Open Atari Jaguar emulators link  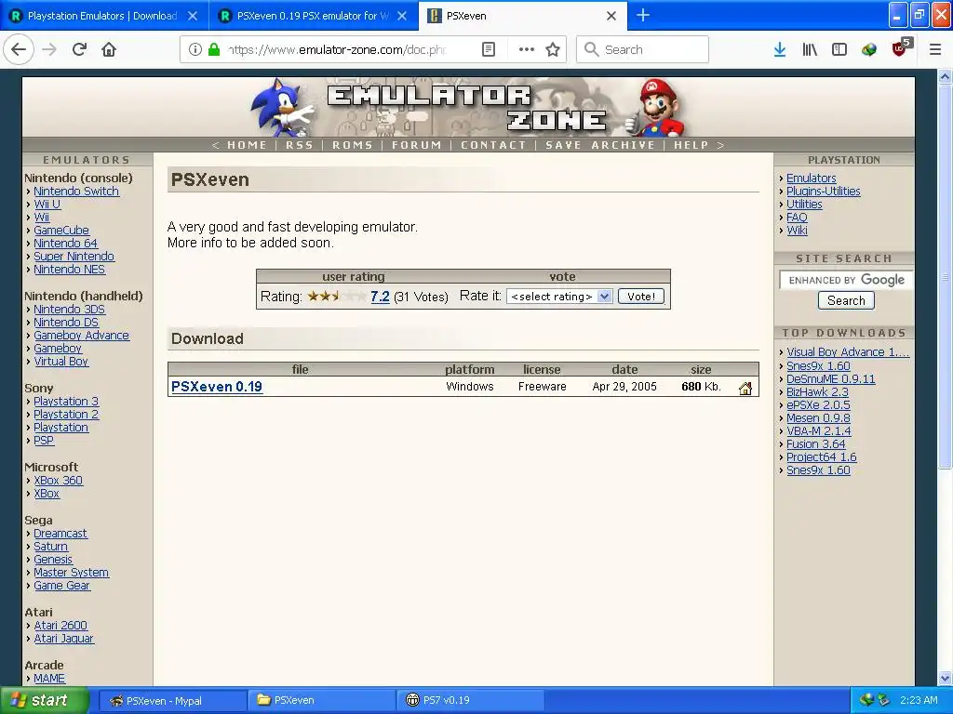pyautogui.click(x=63, y=638)
